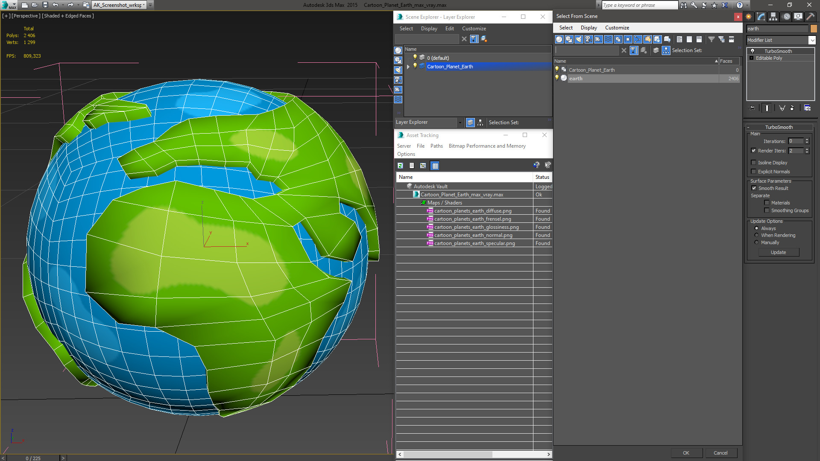Viewport: 820px width, 461px height.
Task: Open the Hierarchy command panel tab
Action: point(773,17)
